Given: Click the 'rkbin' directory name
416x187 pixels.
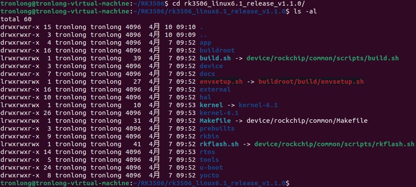Looking at the screenshot, I should [209, 136].
